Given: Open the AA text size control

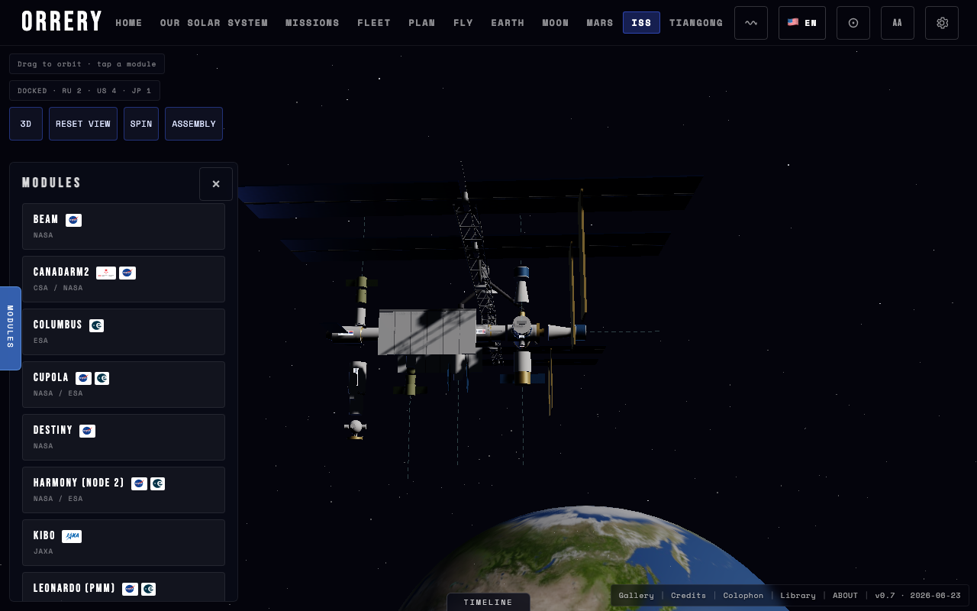Looking at the screenshot, I should click(898, 23).
